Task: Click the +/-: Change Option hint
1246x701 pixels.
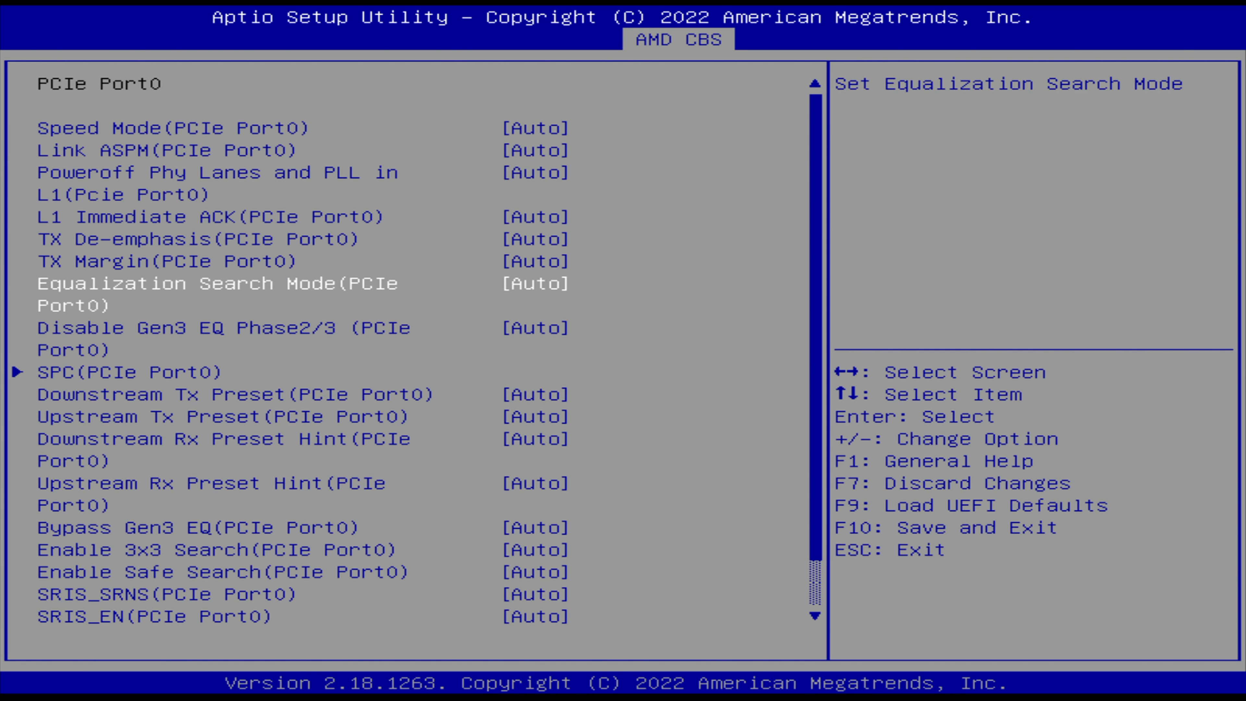Action: click(947, 439)
